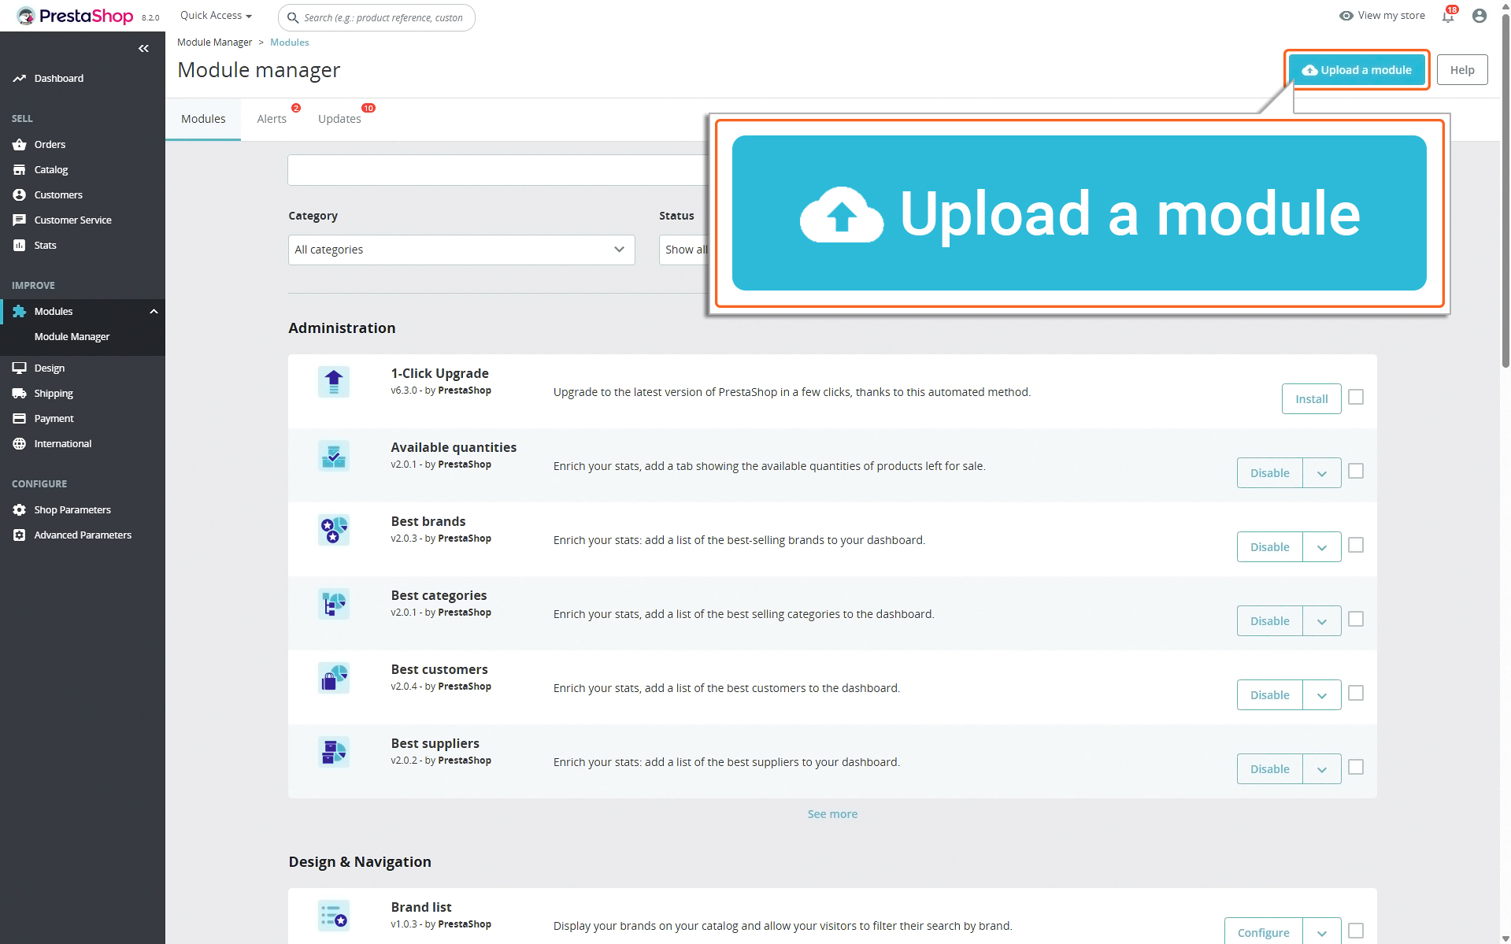1511x944 pixels.
Task: Click the View my store eye icon
Action: click(x=1346, y=16)
